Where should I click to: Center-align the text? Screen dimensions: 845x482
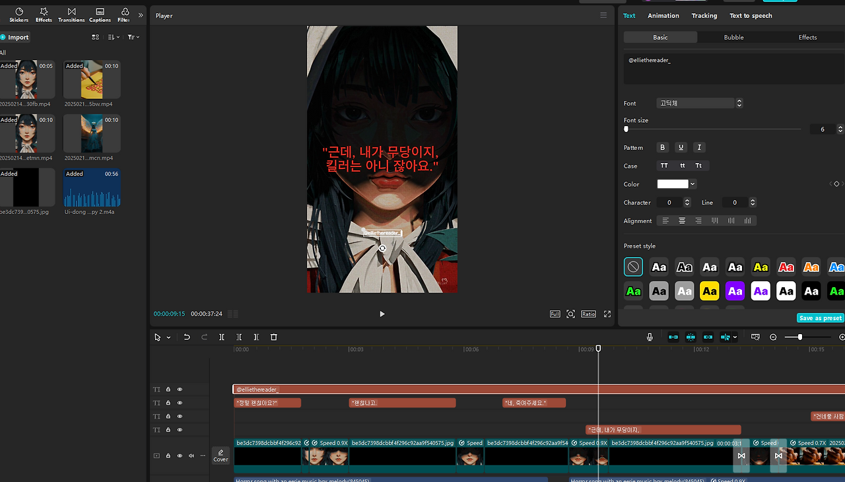682,221
